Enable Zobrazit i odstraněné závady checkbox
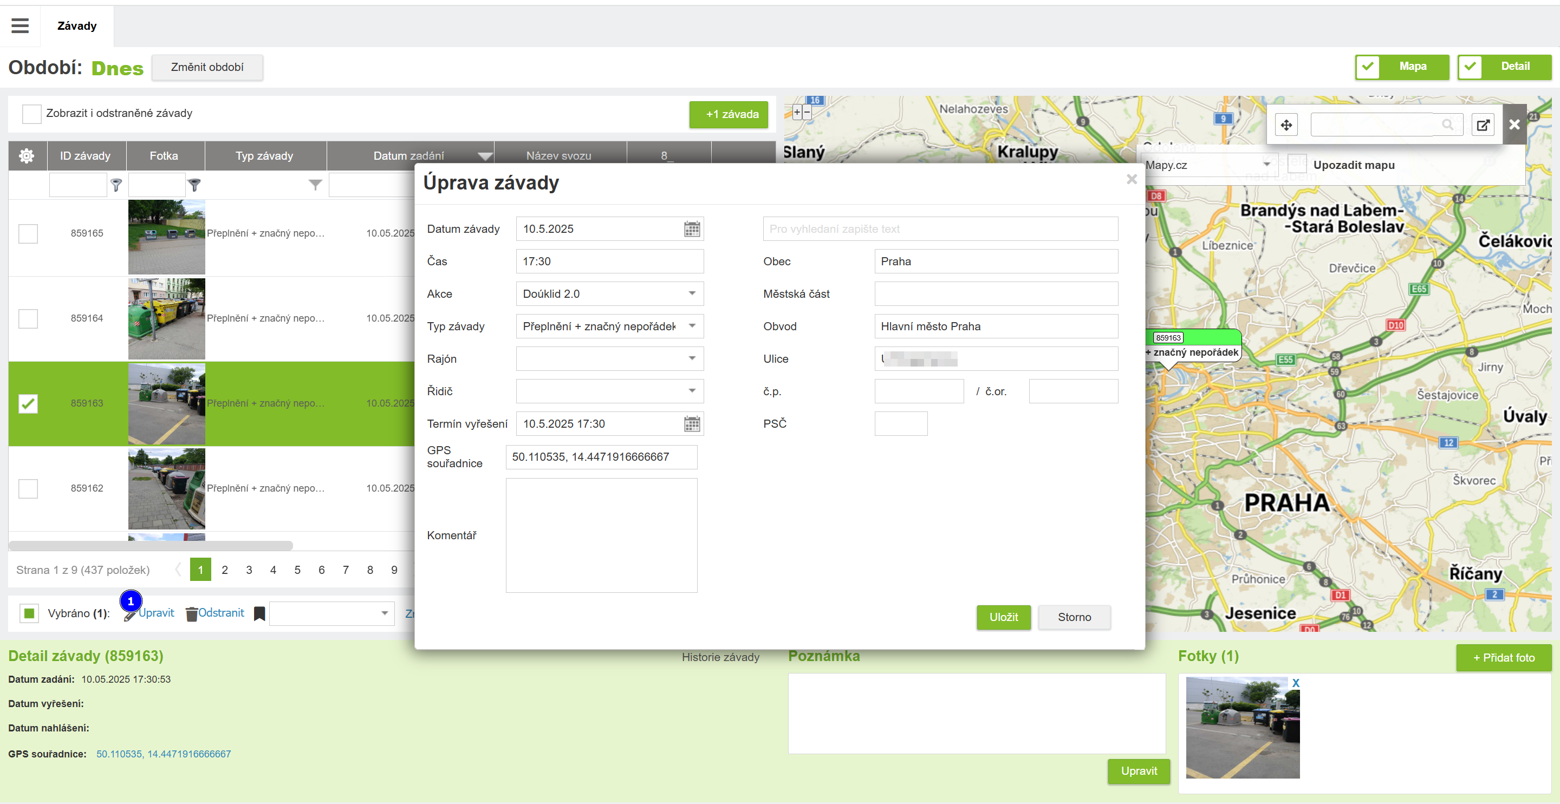Image resolution: width=1560 pixels, height=804 pixels. click(31, 113)
